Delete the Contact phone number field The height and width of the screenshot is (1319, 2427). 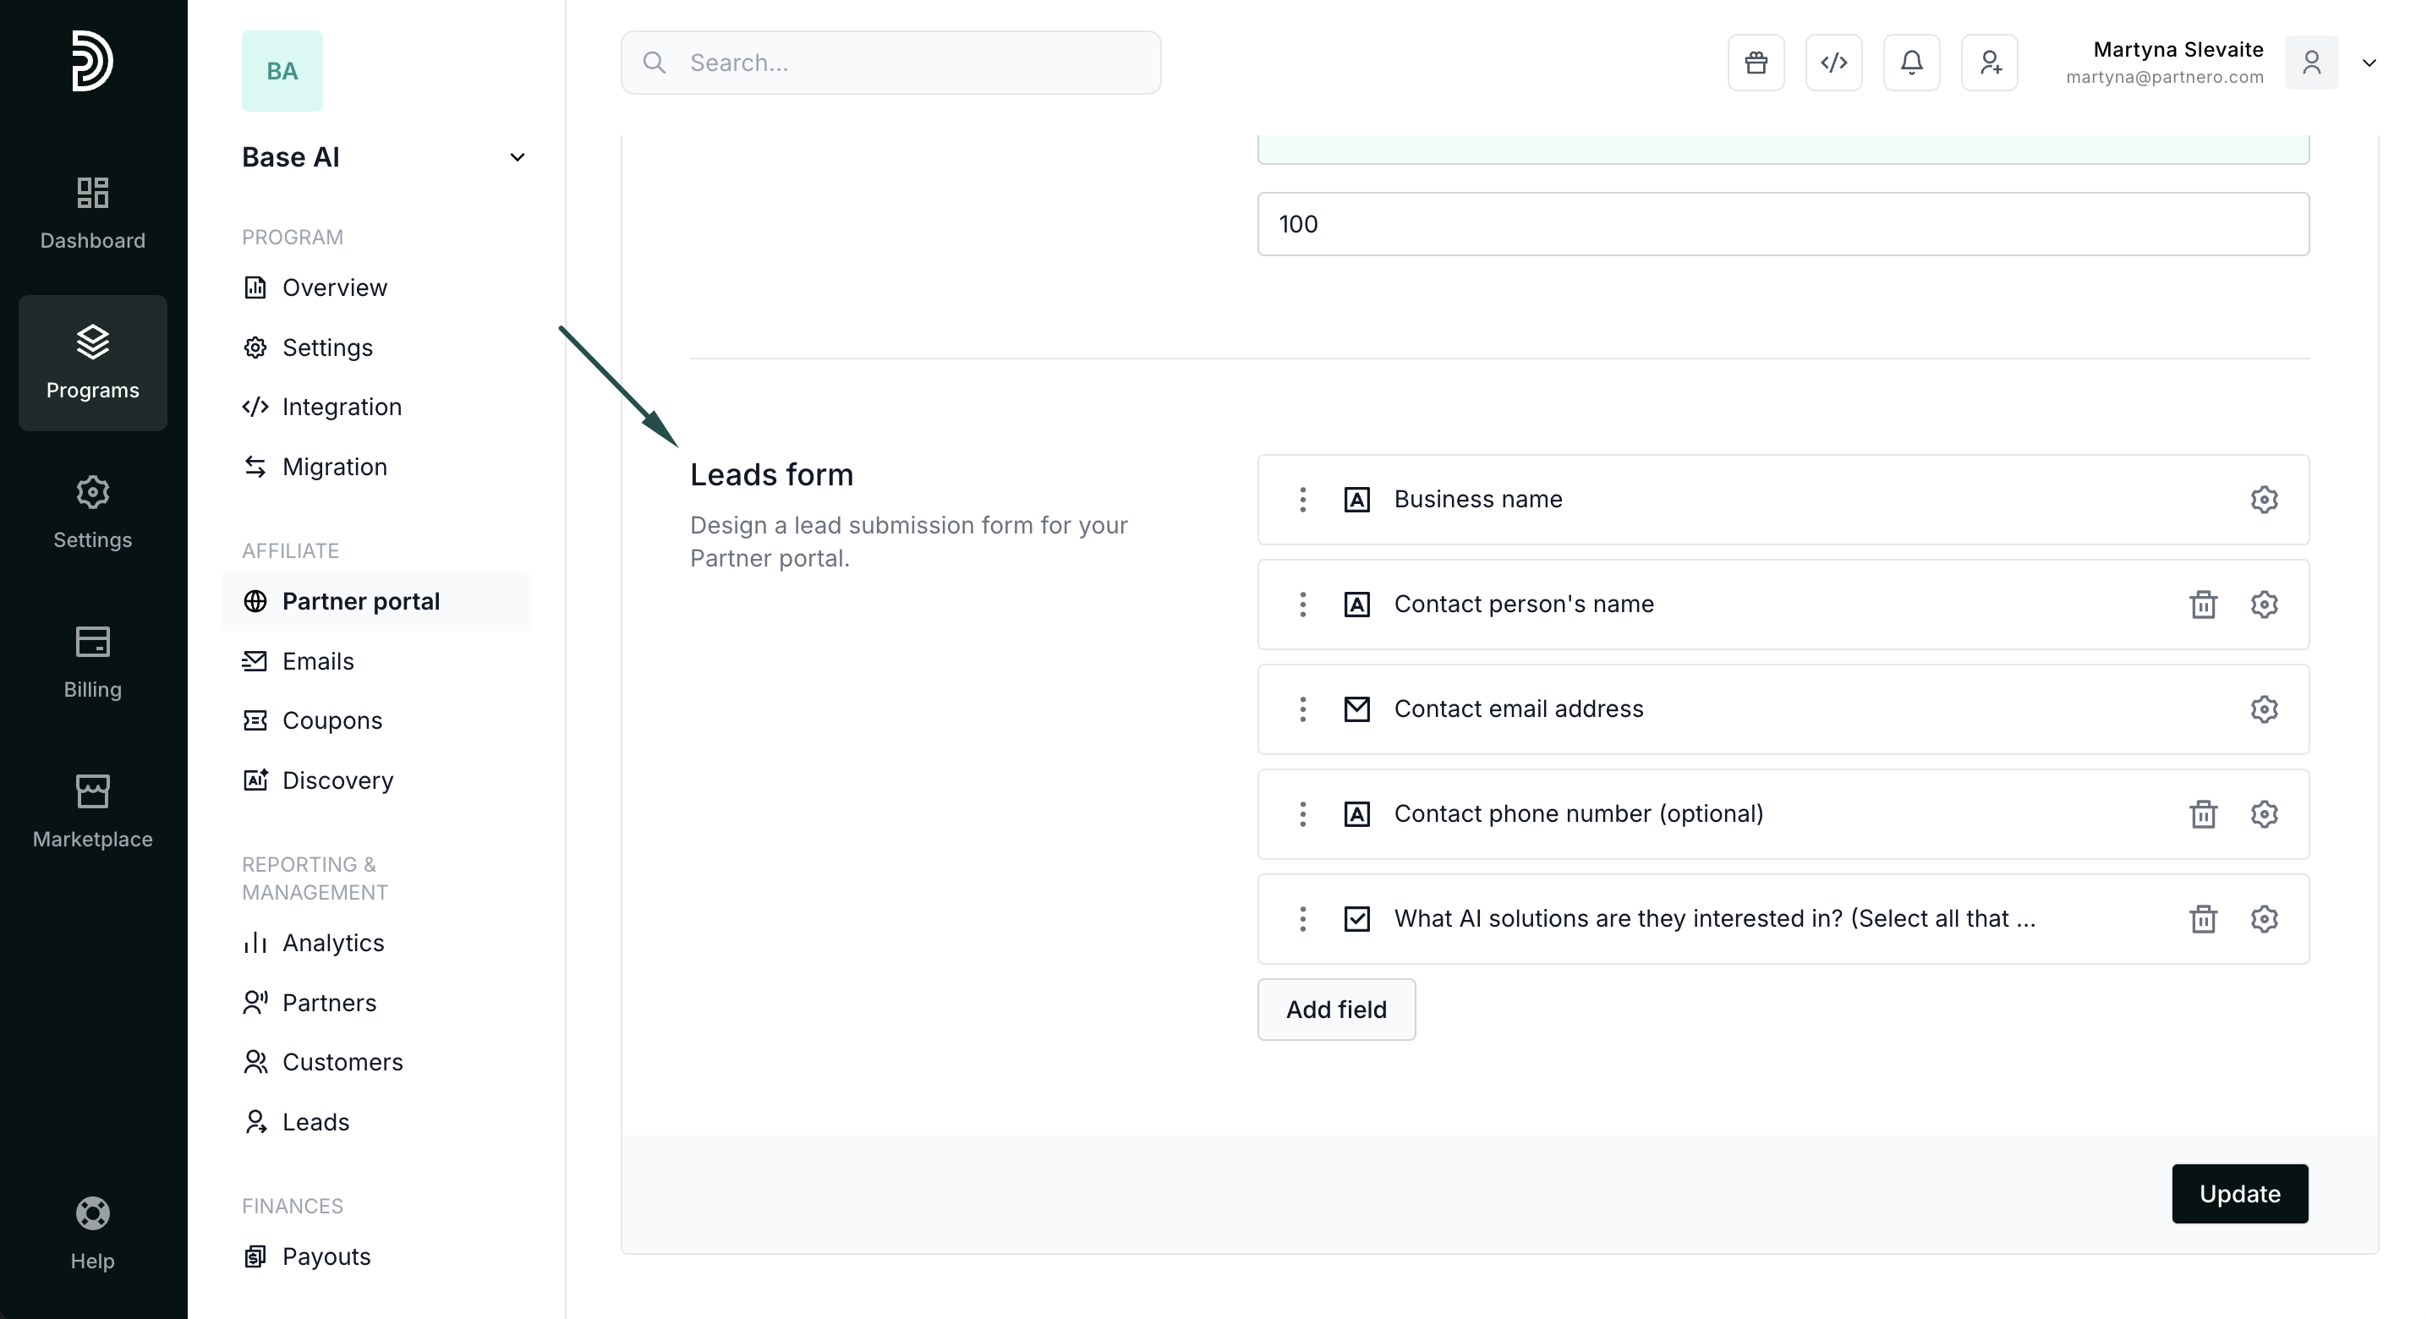click(2203, 814)
